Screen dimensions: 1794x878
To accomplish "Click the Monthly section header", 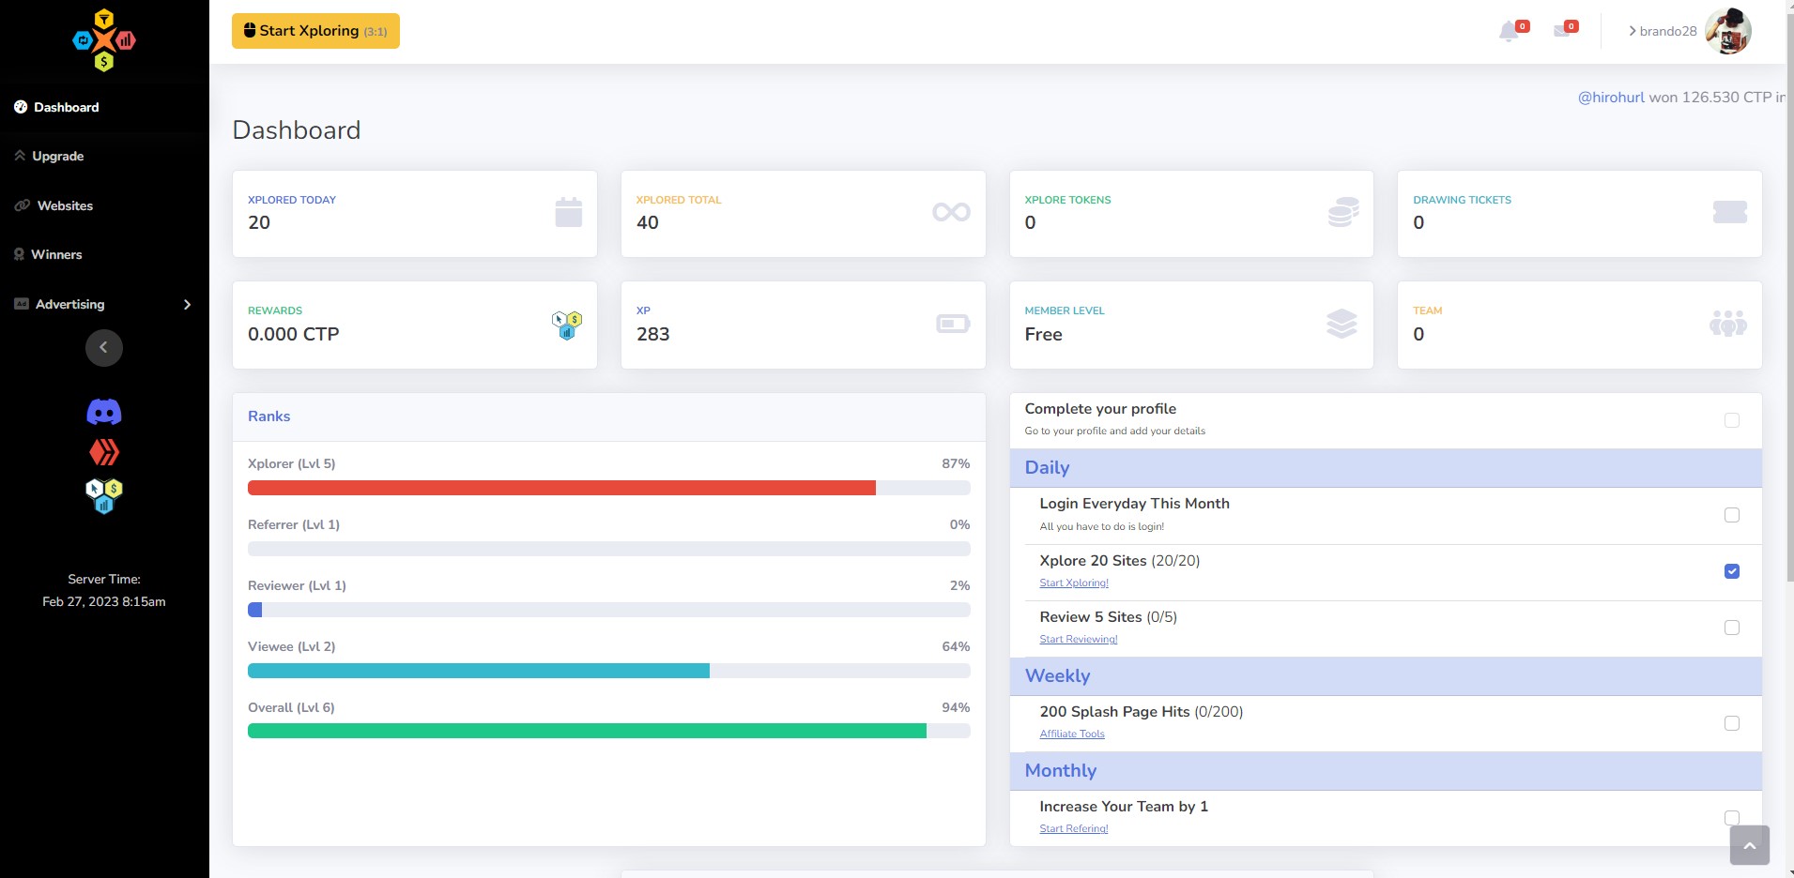I will click(x=1386, y=771).
